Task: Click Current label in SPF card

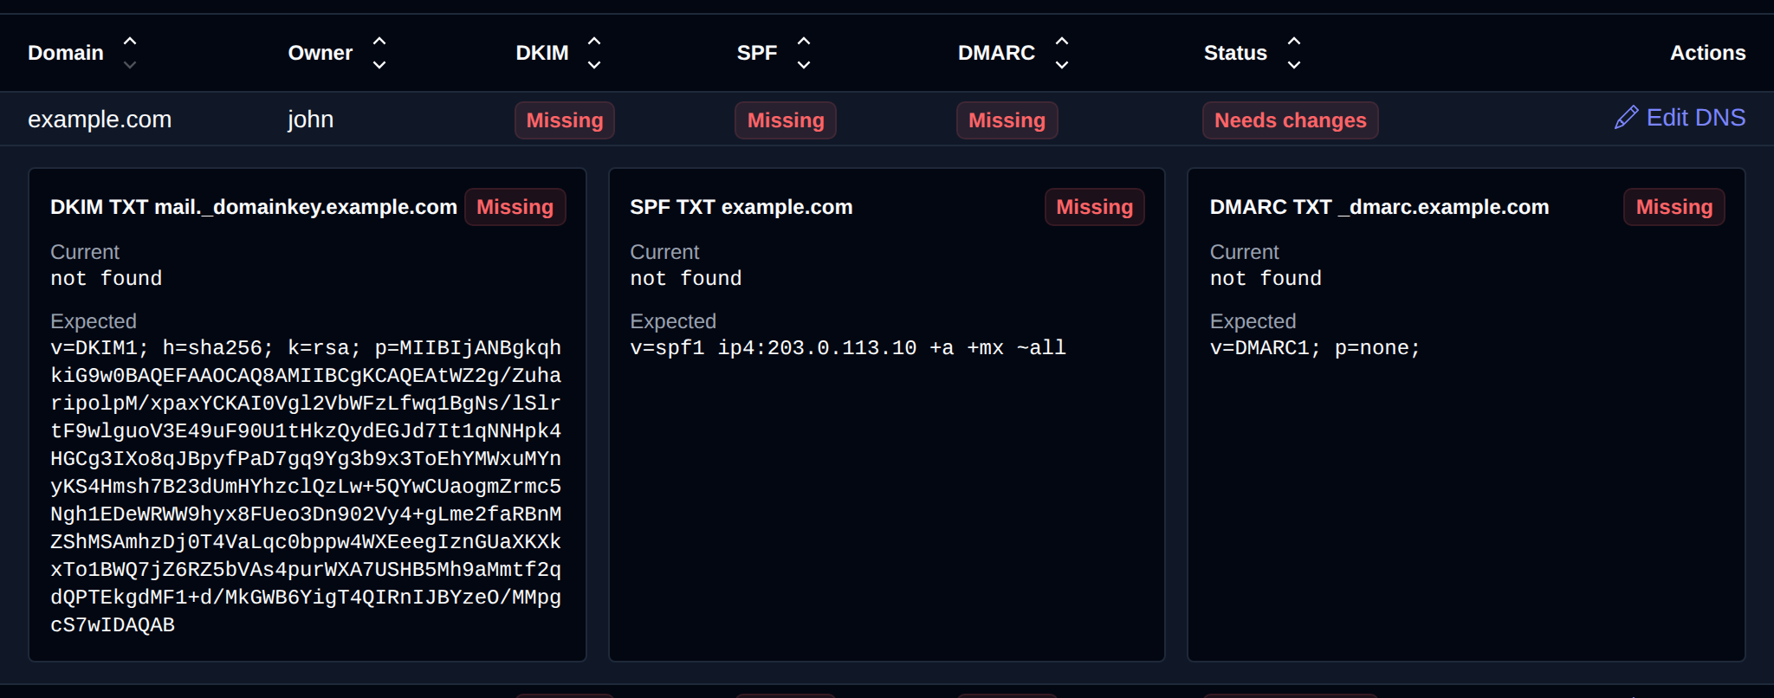Action: (664, 252)
